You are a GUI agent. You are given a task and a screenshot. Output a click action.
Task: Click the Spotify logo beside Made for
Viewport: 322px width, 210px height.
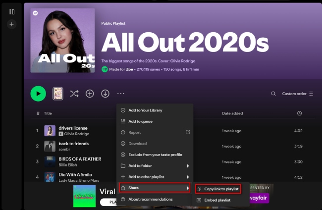[105, 69]
